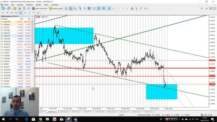This screenshot has width=217, height=122.
Task: Select USDCHF row in Market Watch
Action: click(x=16, y=36)
